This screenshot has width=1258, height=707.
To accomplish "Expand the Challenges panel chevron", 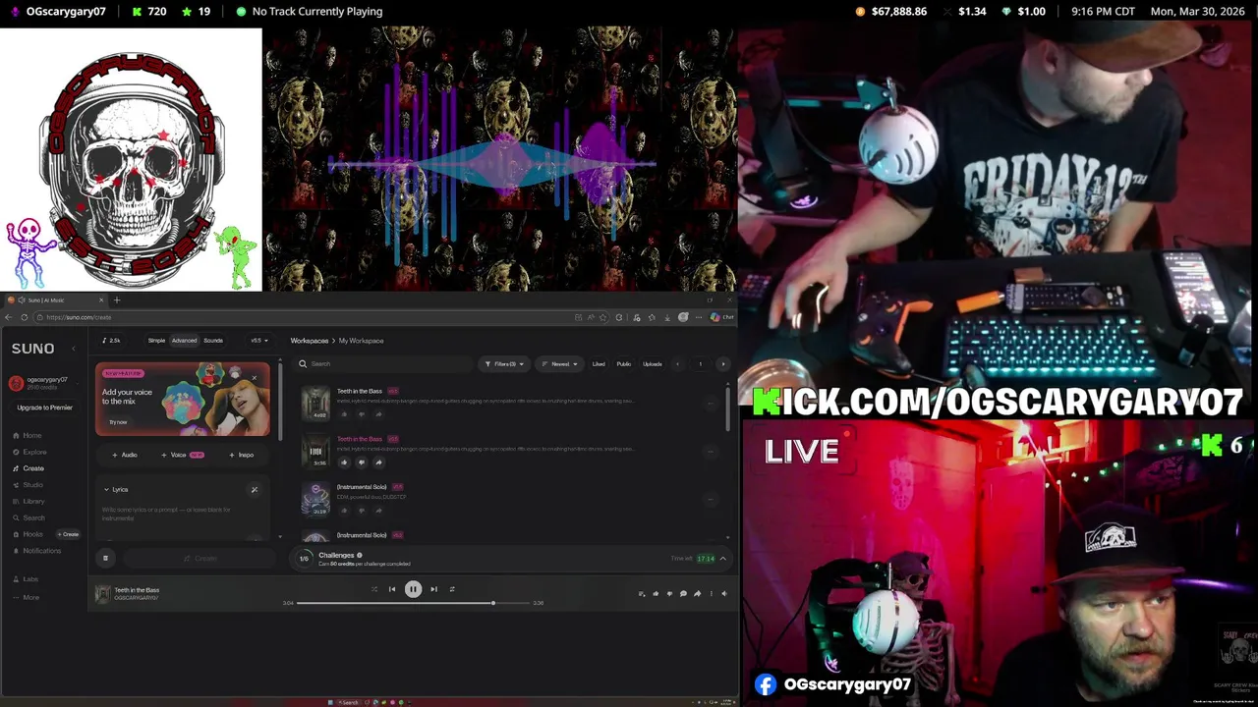I will [723, 559].
